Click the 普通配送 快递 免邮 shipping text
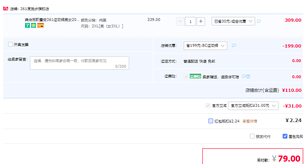The width and height of the screenshot is (304, 164). 199,61
